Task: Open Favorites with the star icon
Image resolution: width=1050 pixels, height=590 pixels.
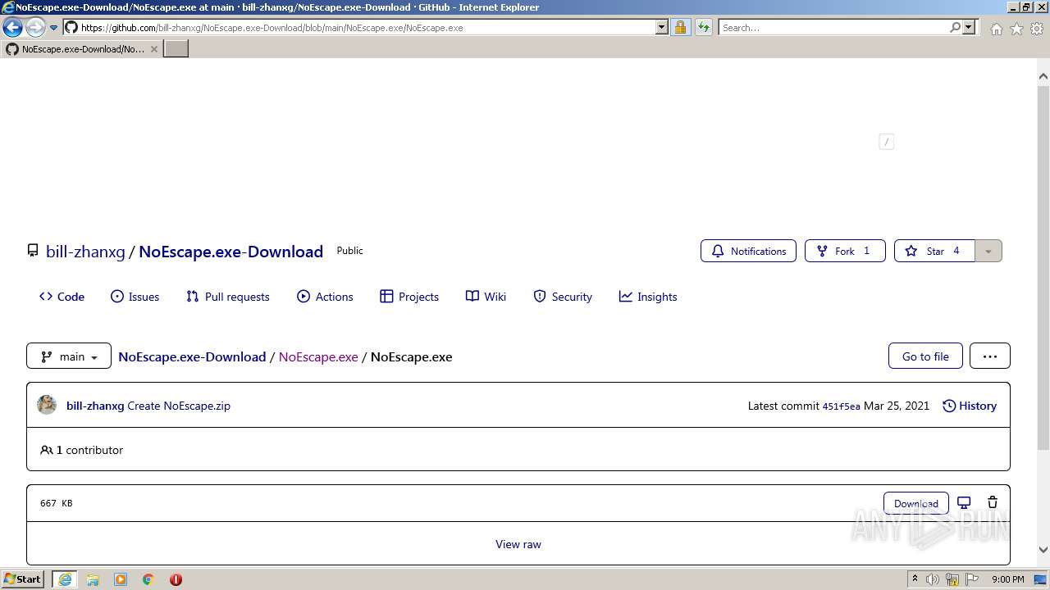Action: click(1016, 29)
